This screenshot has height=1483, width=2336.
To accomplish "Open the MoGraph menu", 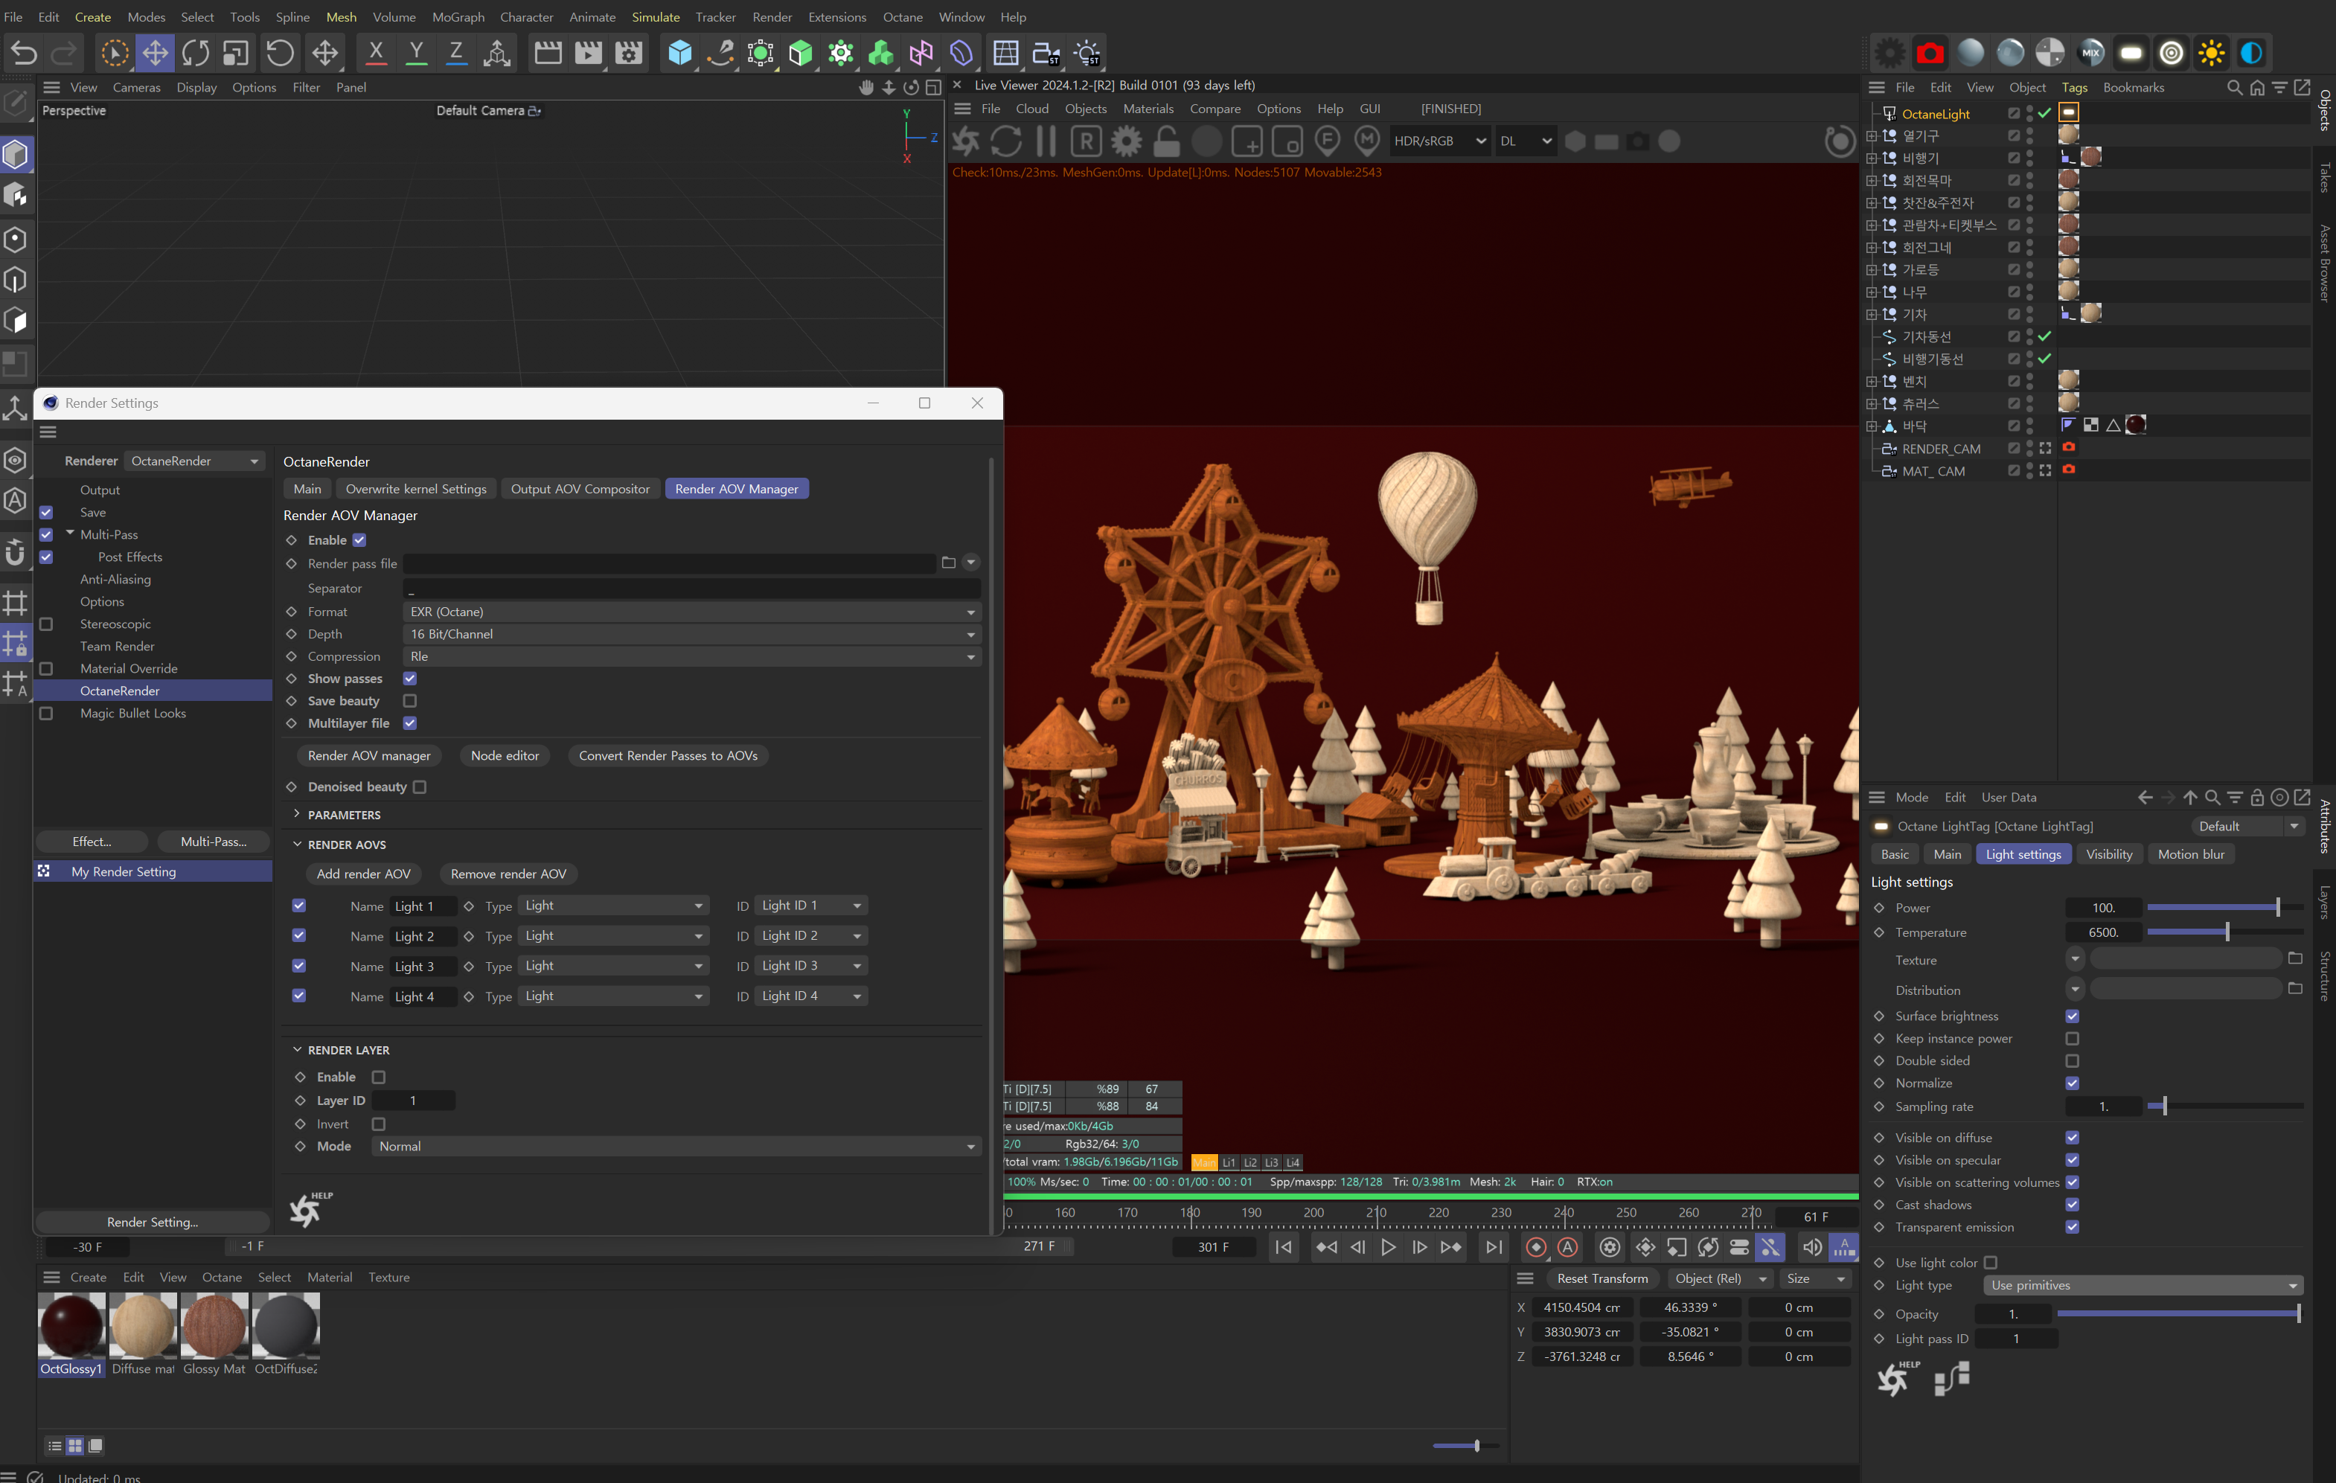I will point(458,16).
